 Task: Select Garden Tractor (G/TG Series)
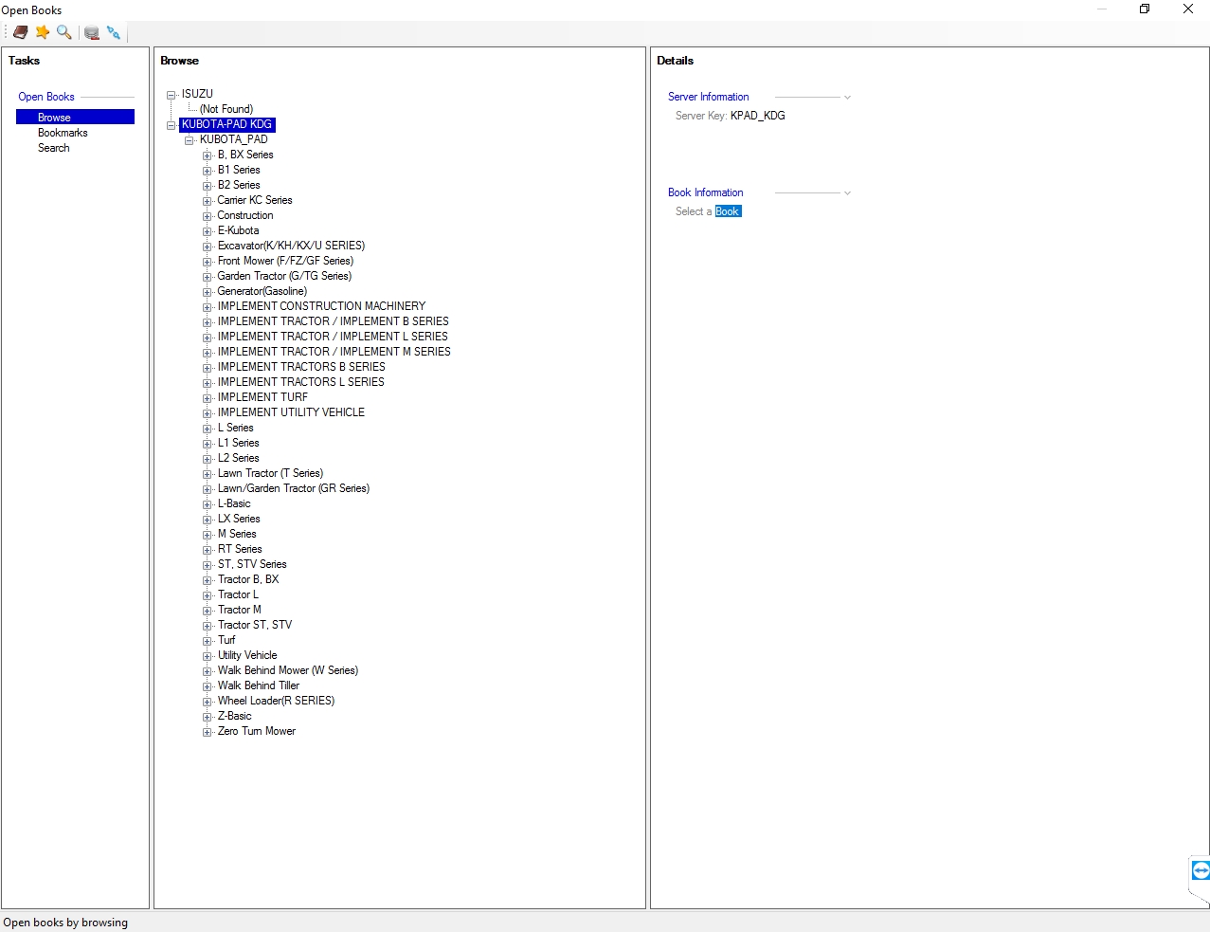[284, 276]
